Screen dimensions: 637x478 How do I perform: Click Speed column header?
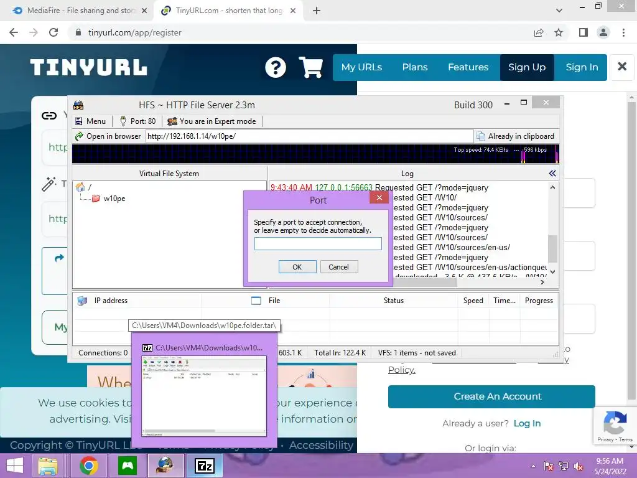(x=473, y=301)
